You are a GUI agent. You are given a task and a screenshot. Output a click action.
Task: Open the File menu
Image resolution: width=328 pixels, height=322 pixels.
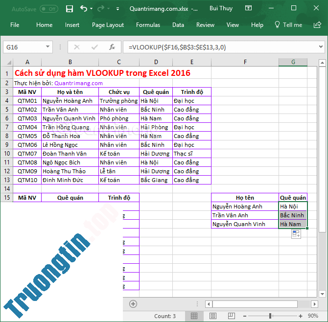point(15,25)
